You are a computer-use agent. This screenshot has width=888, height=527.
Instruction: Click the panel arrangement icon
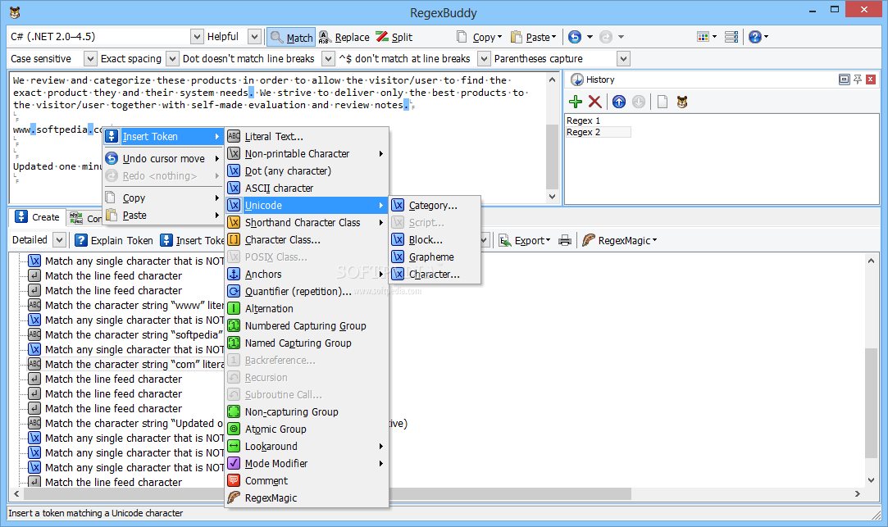click(731, 37)
